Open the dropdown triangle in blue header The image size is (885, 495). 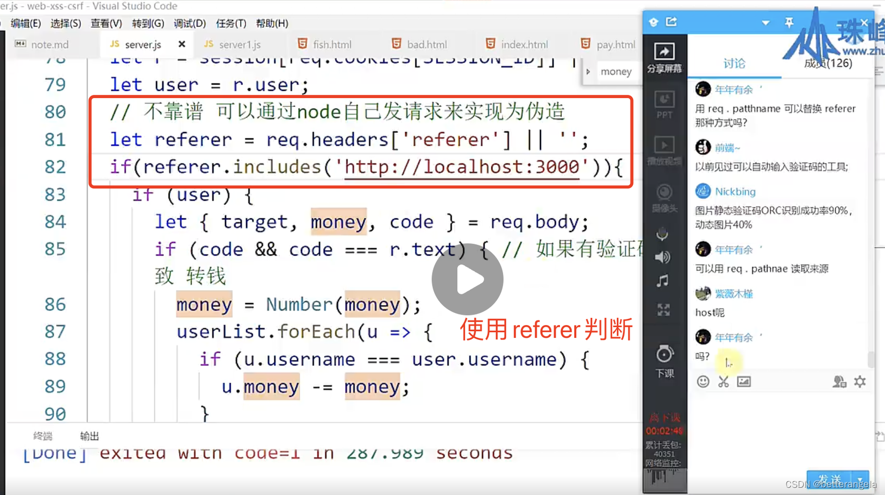pos(766,23)
